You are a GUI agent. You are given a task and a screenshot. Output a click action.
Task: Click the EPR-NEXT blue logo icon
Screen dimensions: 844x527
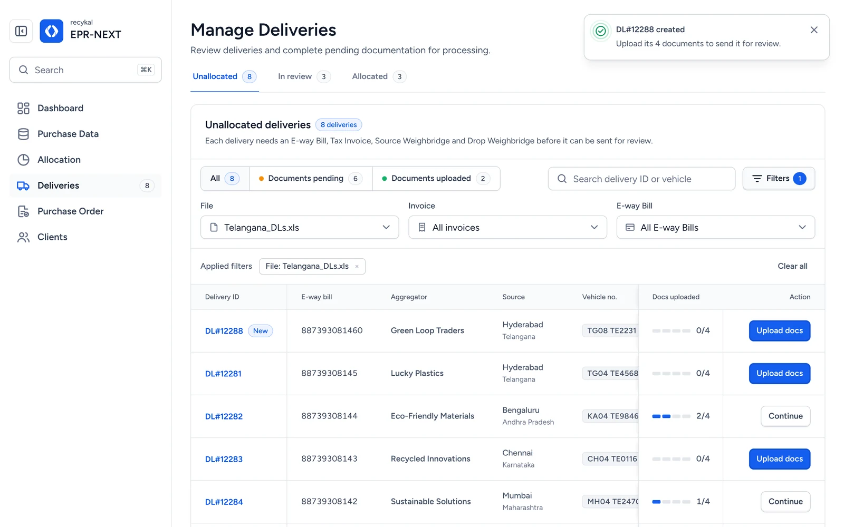coord(52,31)
